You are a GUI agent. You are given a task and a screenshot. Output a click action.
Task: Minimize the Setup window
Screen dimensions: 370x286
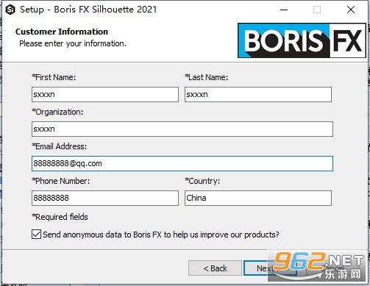click(284, 10)
